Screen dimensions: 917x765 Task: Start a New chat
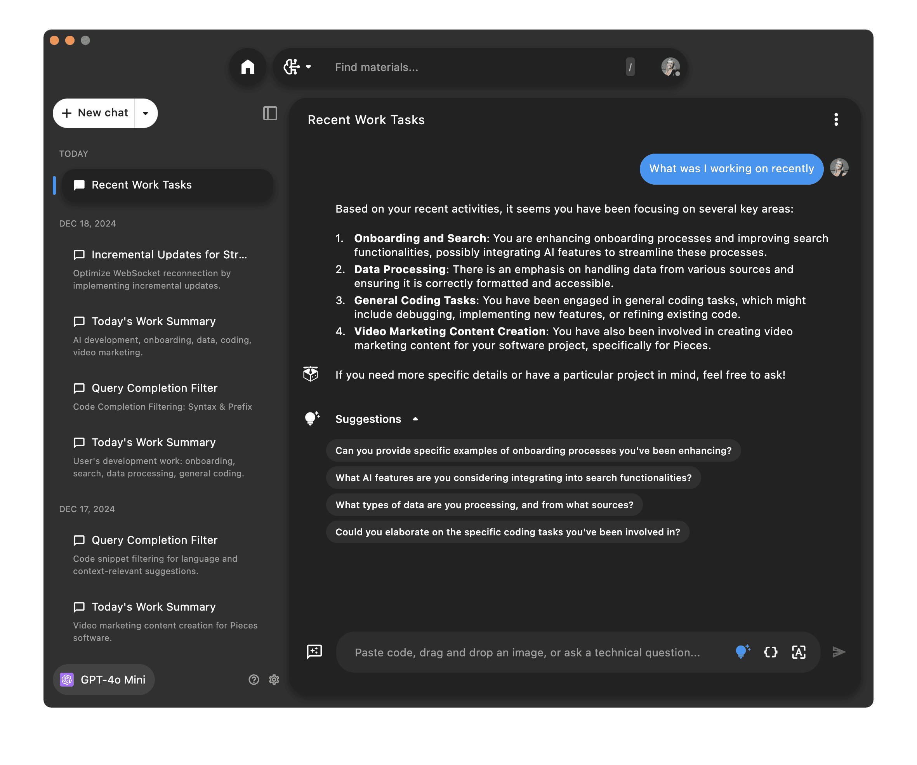(96, 113)
